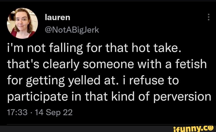This screenshot has width=216, height=132.
Task: Click lauren's profile avatar photo
Action: pos(23,22)
